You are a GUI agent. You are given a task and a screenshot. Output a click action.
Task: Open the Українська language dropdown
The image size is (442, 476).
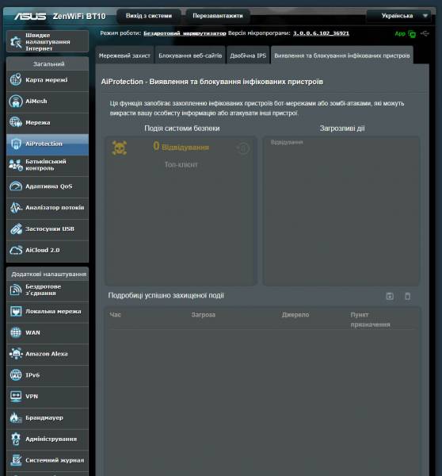tap(401, 16)
